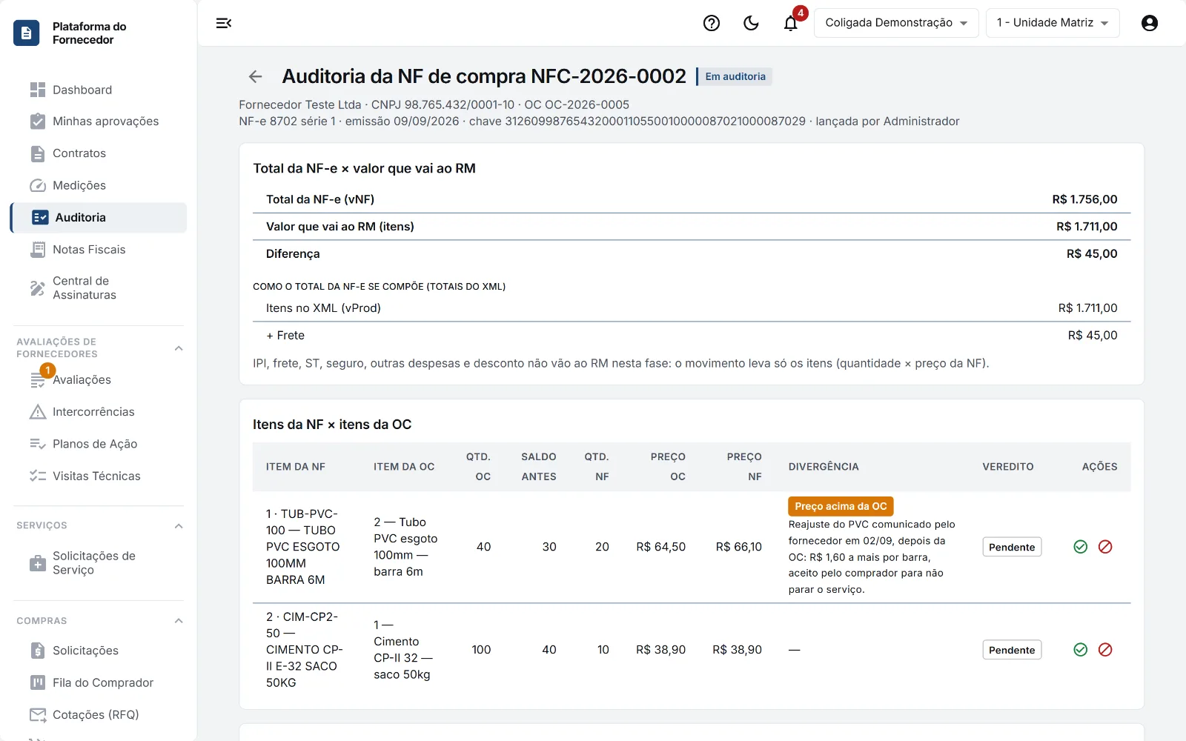The image size is (1186, 741).
Task: Click the Notas Fiscais sidebar icon
Action: coord(38,250)
